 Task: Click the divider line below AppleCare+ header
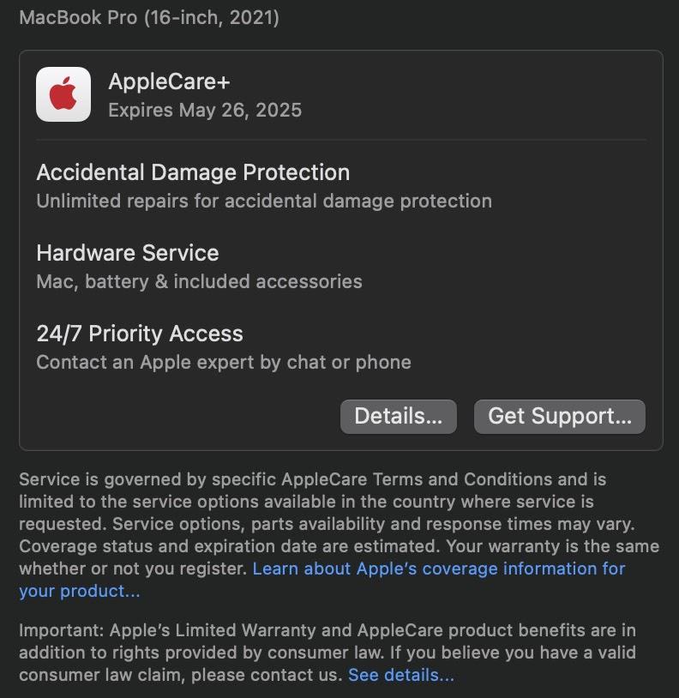point(341,140)
